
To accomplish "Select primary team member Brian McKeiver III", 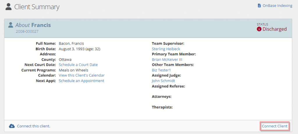I will click(x=167, y=59).
